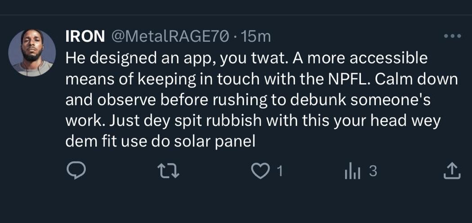Open IRON's profile picture

(x=32, y=53)
